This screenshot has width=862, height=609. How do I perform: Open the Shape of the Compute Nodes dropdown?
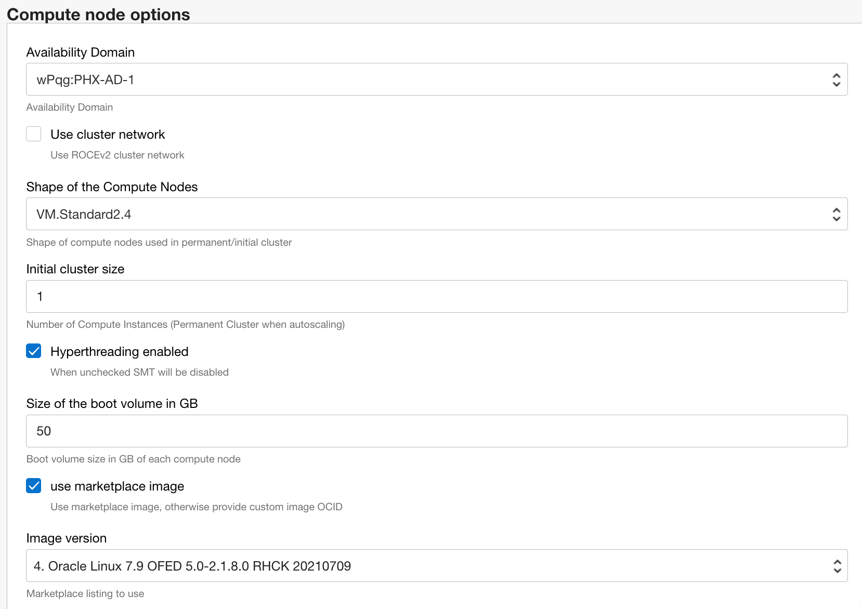(437, 214)
